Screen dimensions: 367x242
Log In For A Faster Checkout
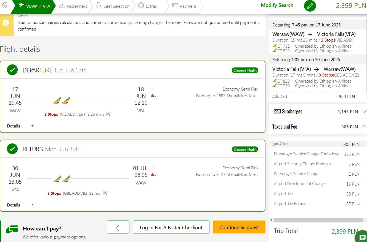point(171,227)
